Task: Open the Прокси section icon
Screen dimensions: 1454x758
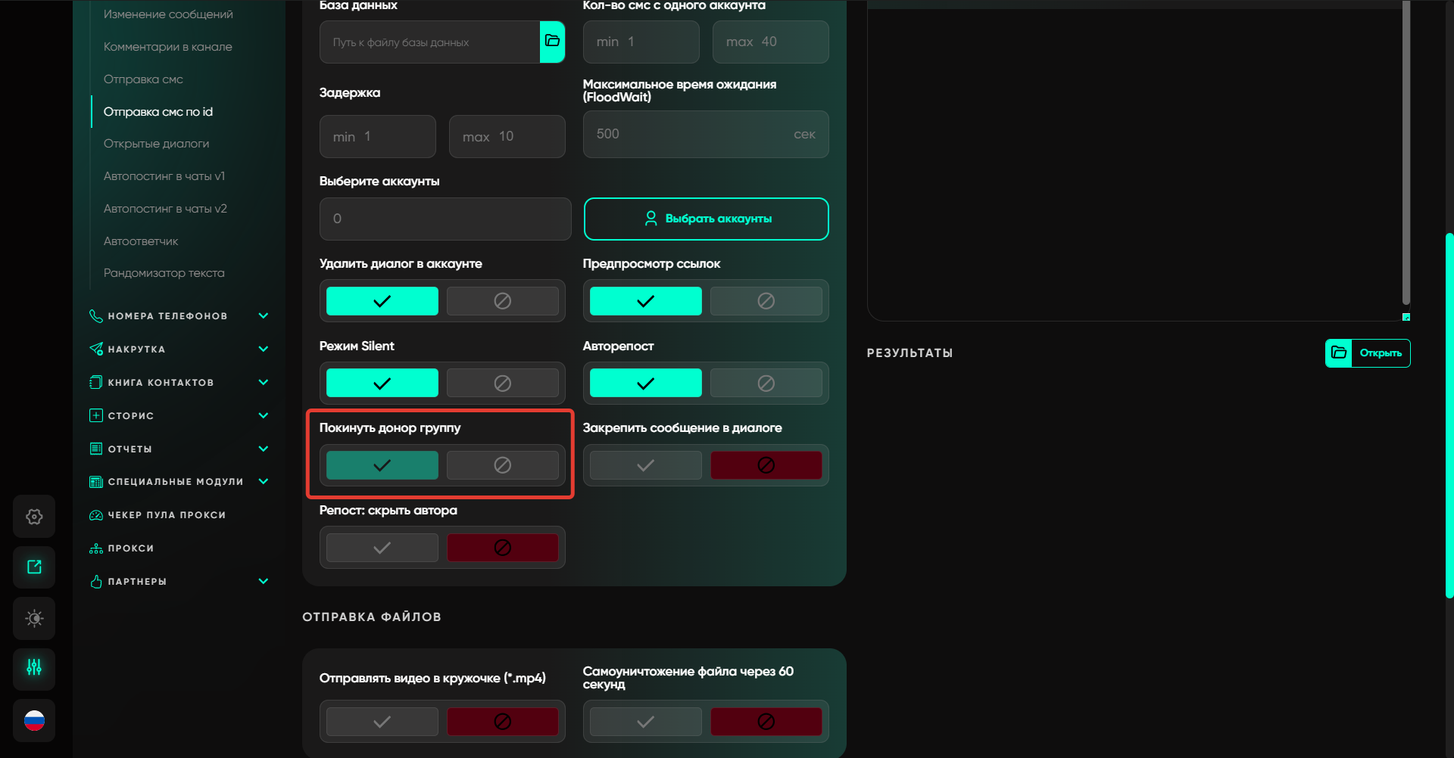Action: (x=96, y=548)
